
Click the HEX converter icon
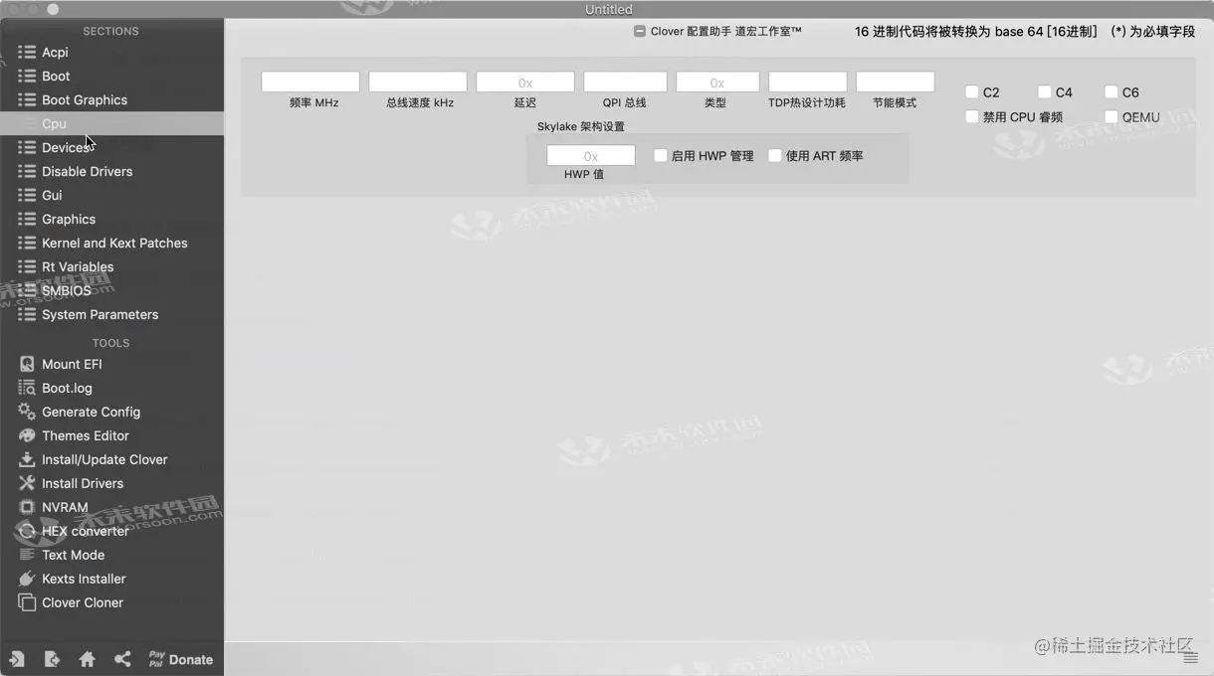[27, 531]
